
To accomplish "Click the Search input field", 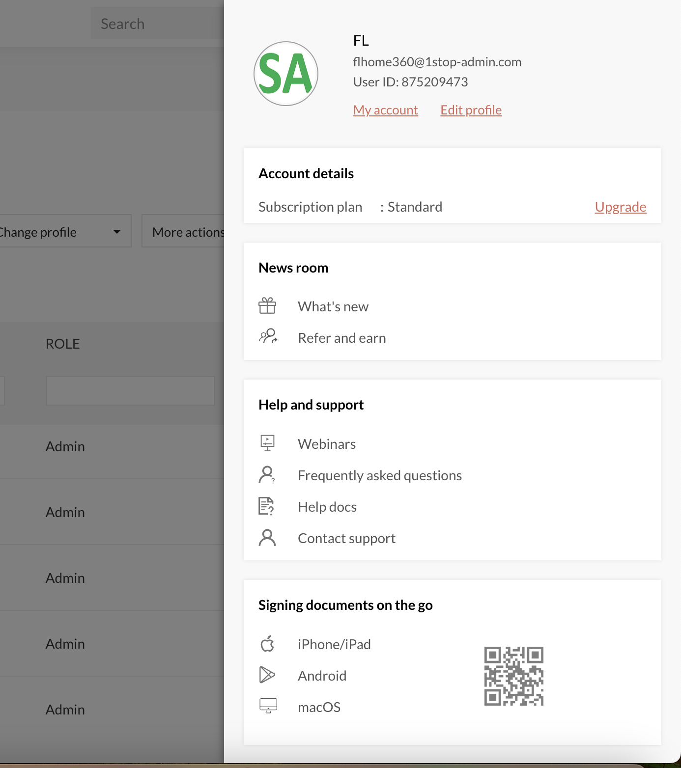I will 157,24.
